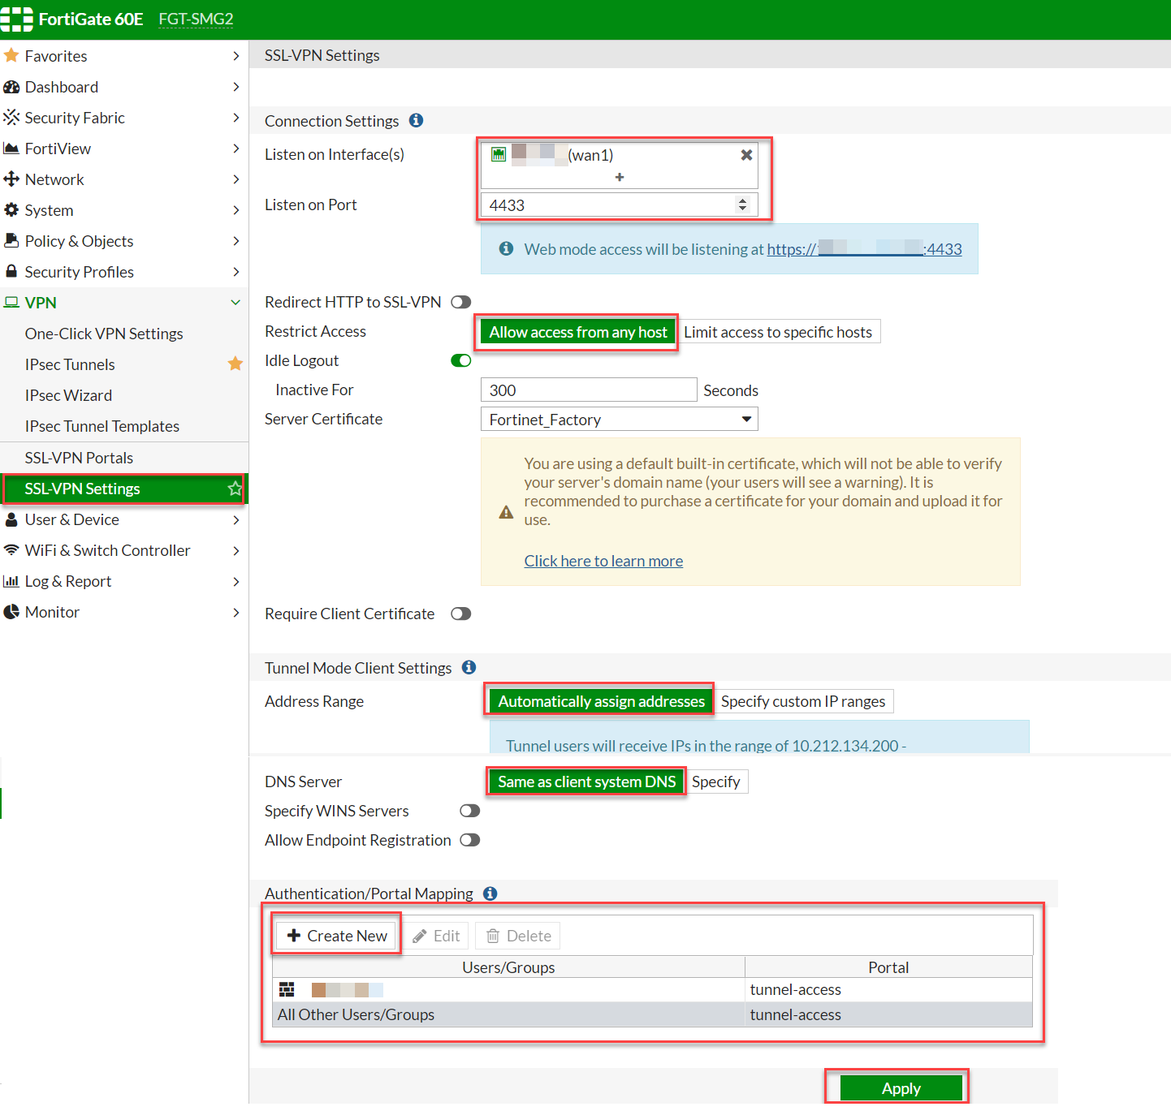Screen dimensions: 1171x1111
Task: Click the Listen on Port field
Action: (x=620, y=205)
